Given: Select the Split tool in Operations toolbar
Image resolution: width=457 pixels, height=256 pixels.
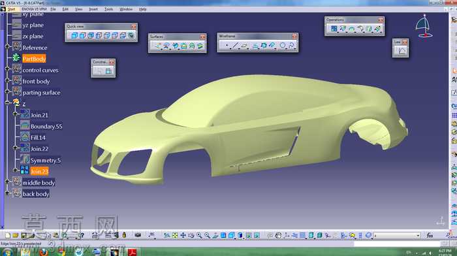Looking at the screenshot, I should click(x=343, y=29).
